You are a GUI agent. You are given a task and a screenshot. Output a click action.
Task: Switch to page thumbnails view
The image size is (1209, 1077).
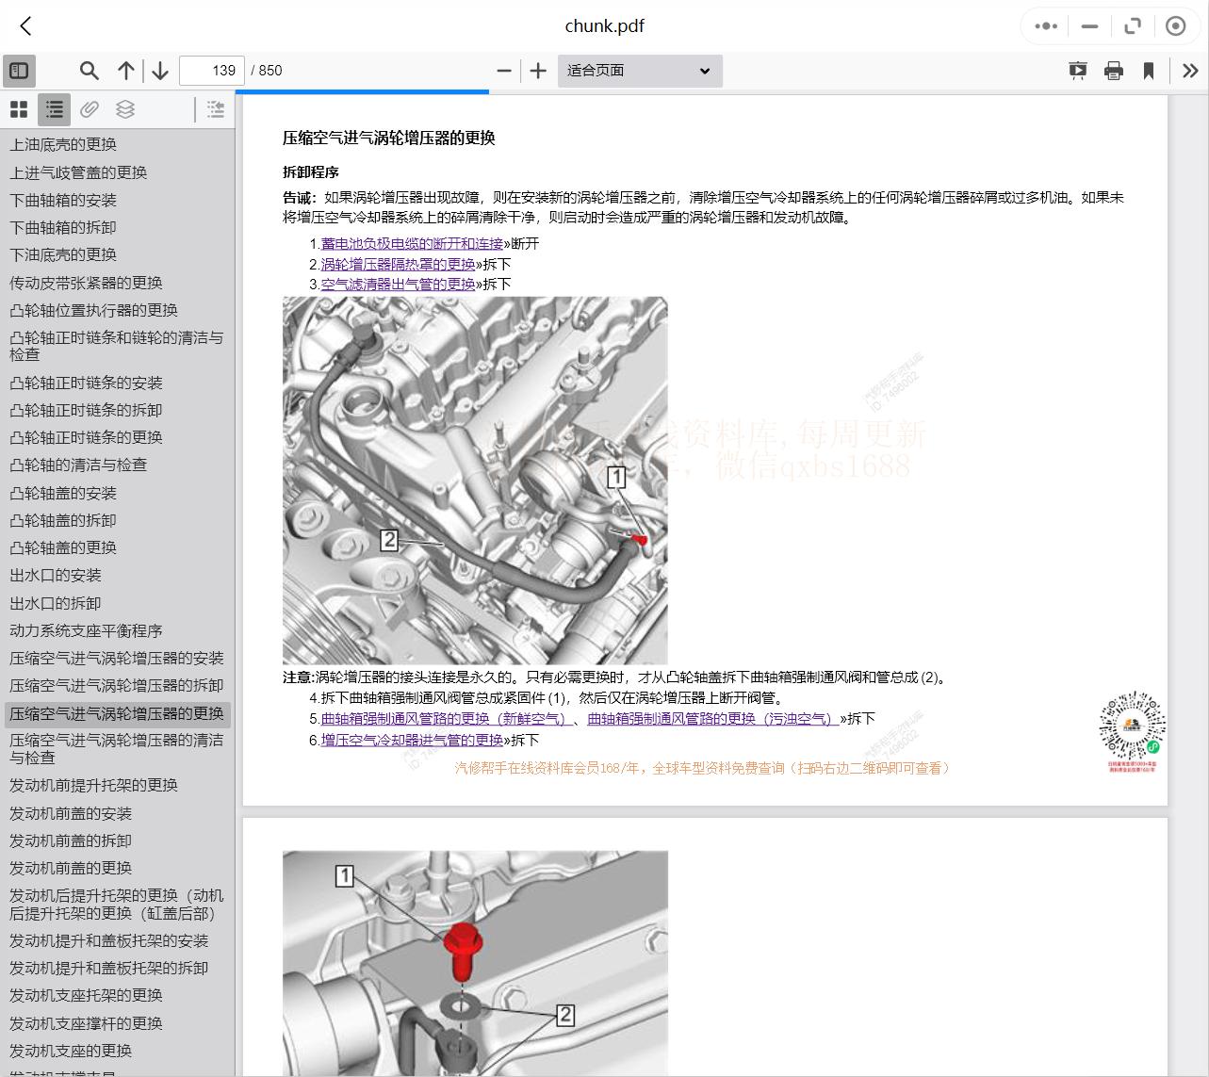click(x=19, y=109)
